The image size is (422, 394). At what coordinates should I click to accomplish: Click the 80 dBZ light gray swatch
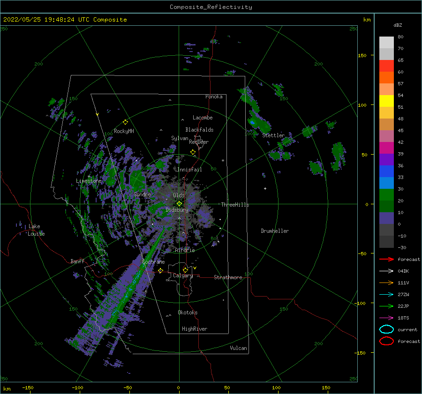click(x=386, y=42)
